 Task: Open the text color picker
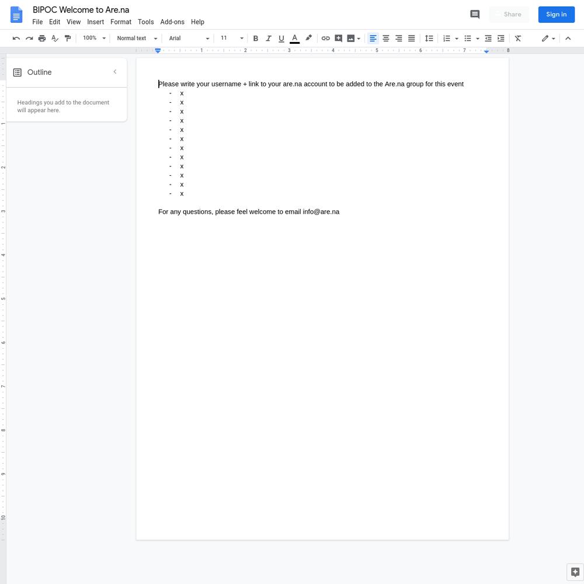click(294, 39)
